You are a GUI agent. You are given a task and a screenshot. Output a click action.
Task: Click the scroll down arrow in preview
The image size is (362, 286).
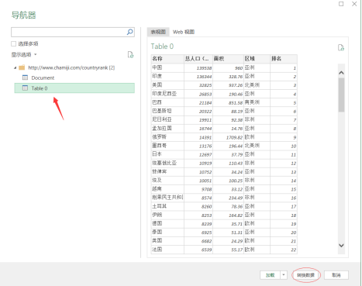(x=341, y=246)
